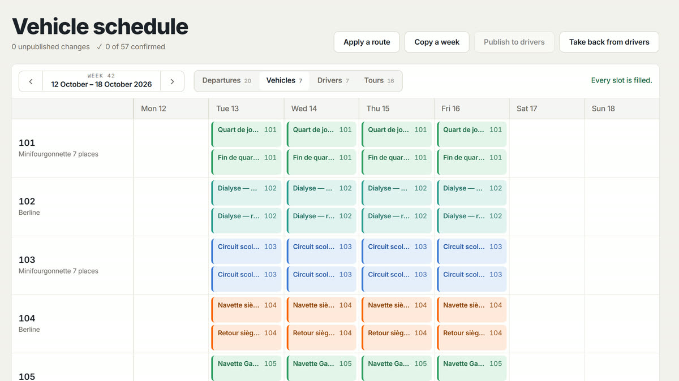
Task: Select vehicle 101 row label
Action: (72, 148)
